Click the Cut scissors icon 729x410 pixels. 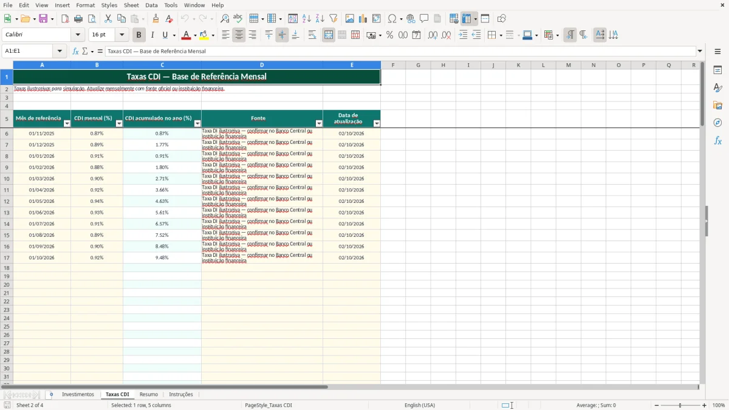pyautogui.click(x=108, y=19)
